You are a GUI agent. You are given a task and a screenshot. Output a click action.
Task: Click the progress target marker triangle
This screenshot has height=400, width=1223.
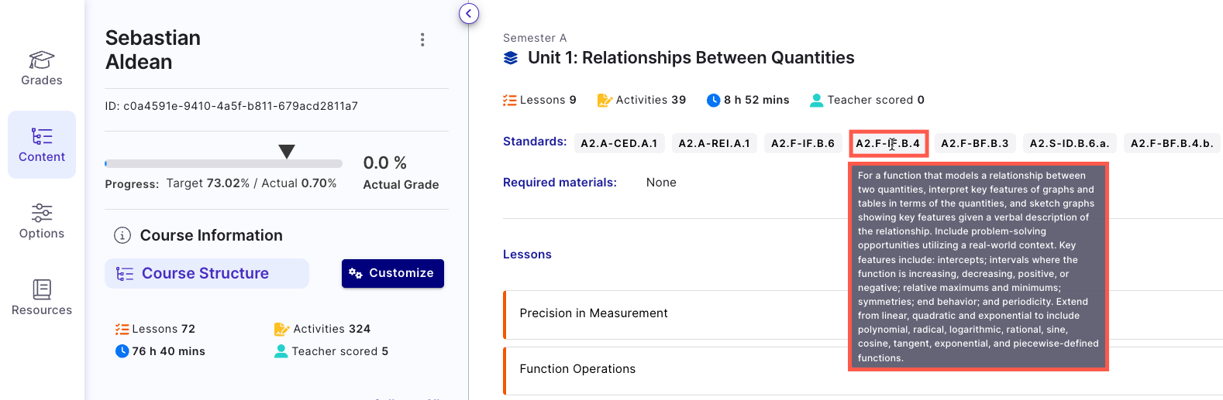pyautogui.click(x=287, y=152)
